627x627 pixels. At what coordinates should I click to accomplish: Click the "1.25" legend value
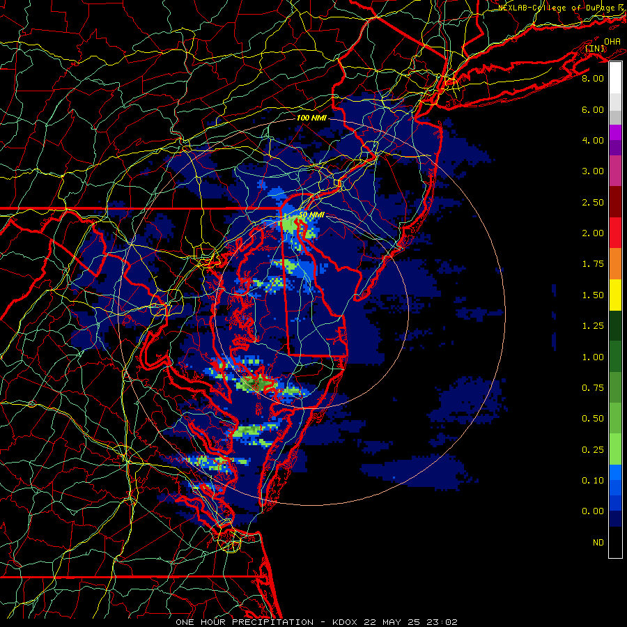[593, 326]
